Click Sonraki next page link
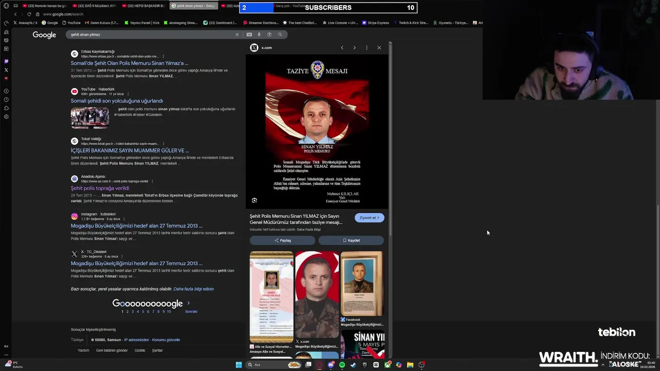 [x=191, y=311]
